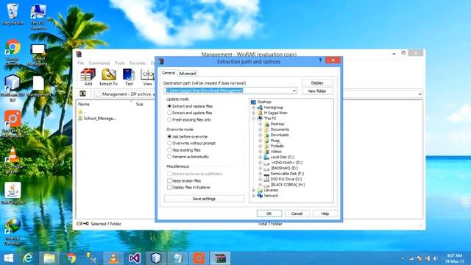Click WinRAR icon in taskbar
Viewport: 471px width, 265px height.
(x=220, y=258)
